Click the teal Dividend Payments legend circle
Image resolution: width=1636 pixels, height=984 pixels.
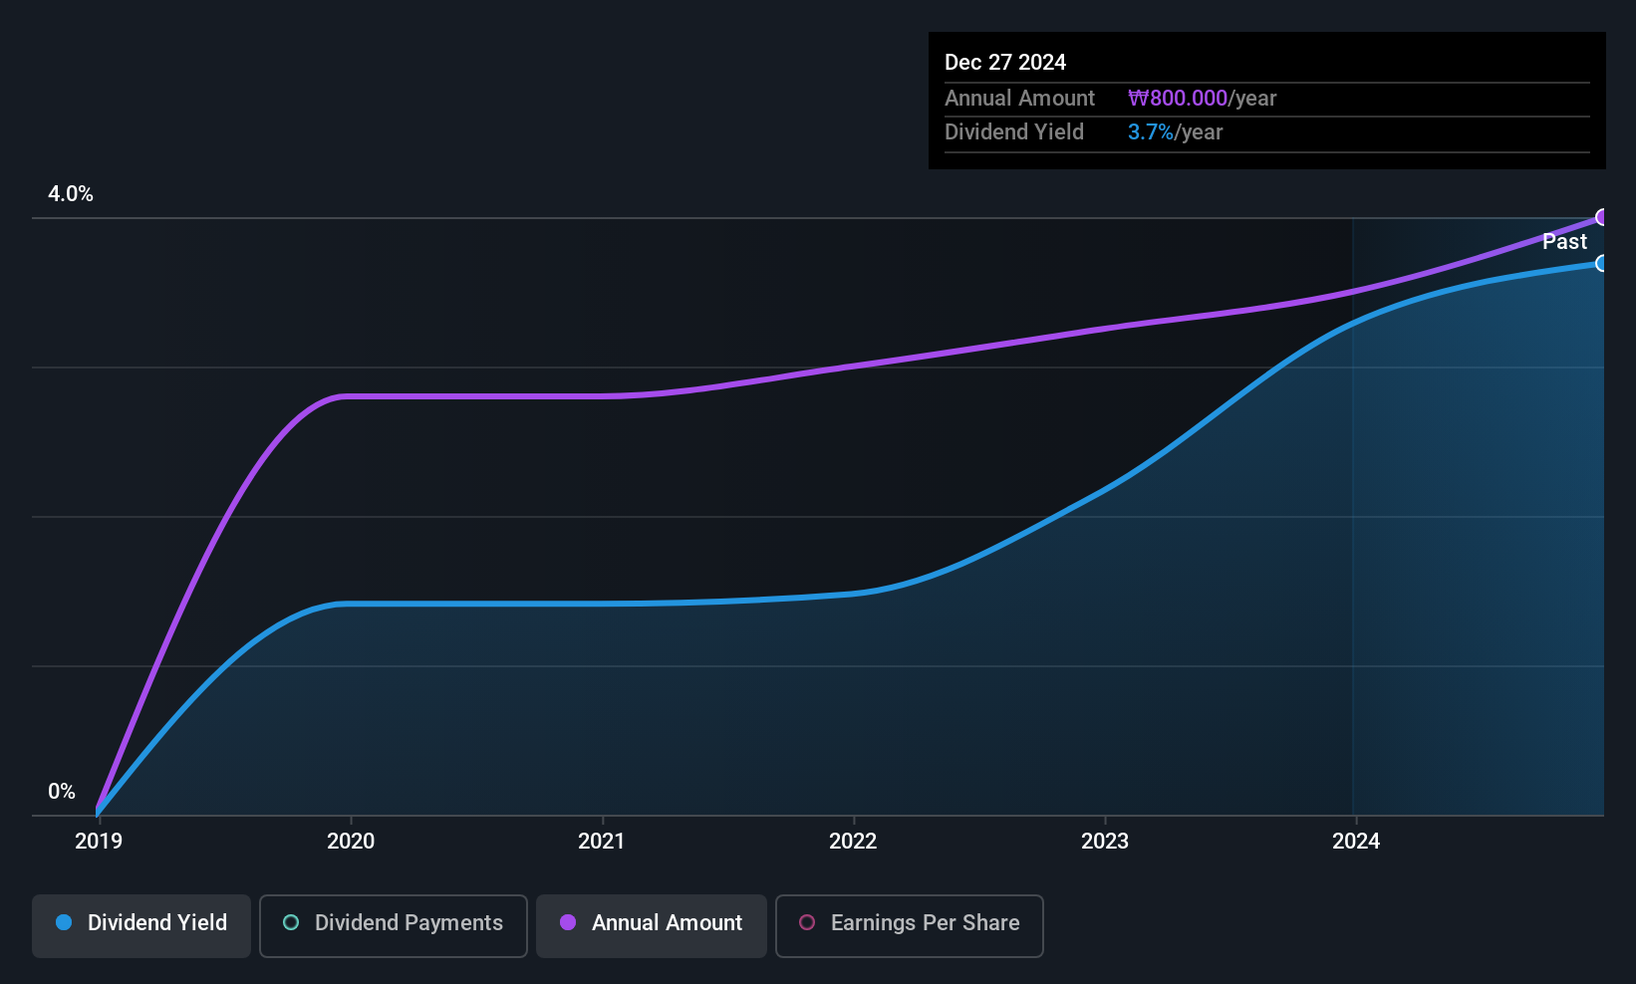(x=291, y=923)
